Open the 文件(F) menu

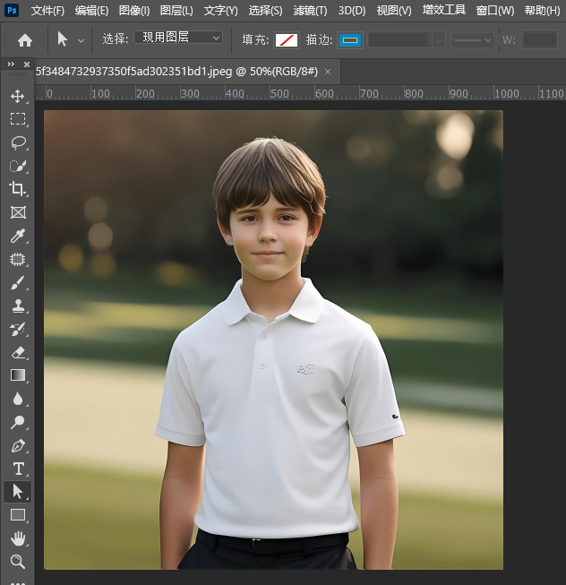click(47, 11)
